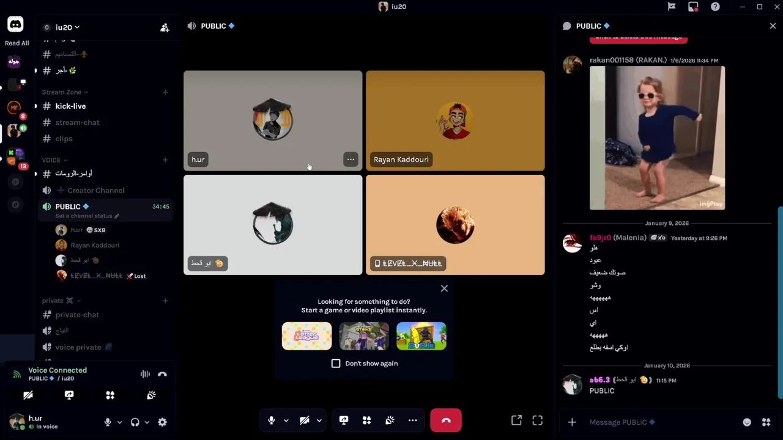This screenshot has width=783, height=440.
Task: Click the red disconnect button
Action: 446,420
